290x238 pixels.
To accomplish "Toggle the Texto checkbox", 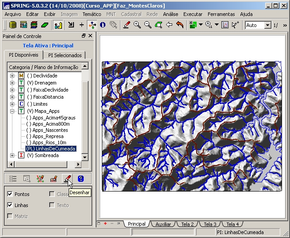I will pos(52,205).
